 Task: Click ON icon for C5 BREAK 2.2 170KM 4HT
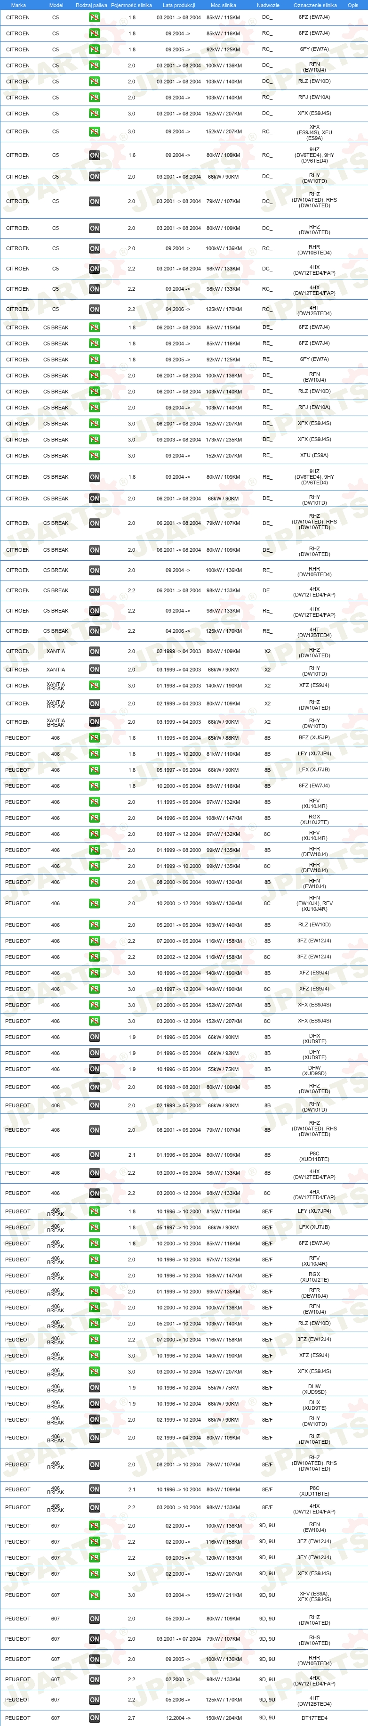[x=94, y=631]
